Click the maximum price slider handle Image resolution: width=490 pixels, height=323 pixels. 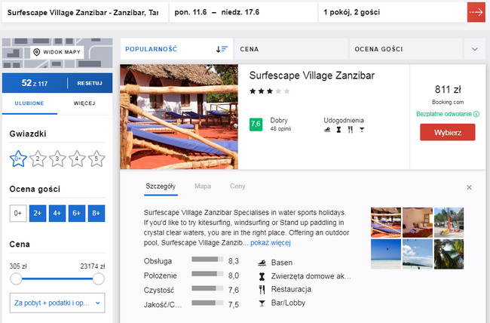(99, 278)
